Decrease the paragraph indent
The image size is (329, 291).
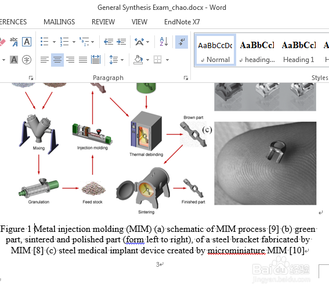pos(109,42)
